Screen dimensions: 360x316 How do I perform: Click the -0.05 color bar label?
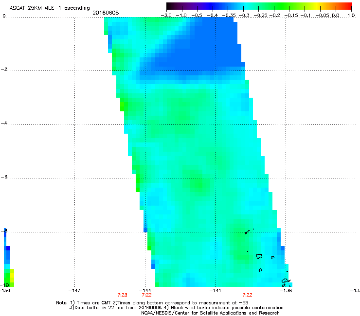(323, 16)
